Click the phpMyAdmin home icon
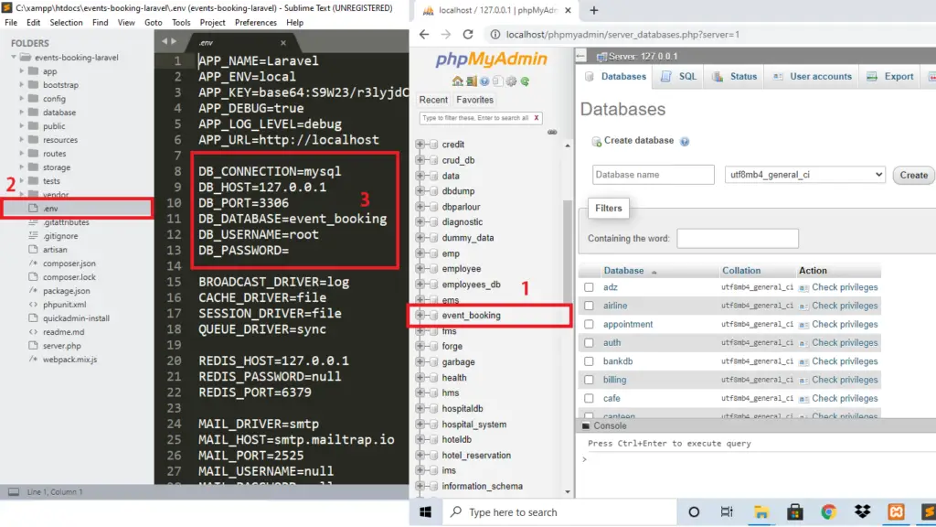The image size is (936, 527). point(457,81)
